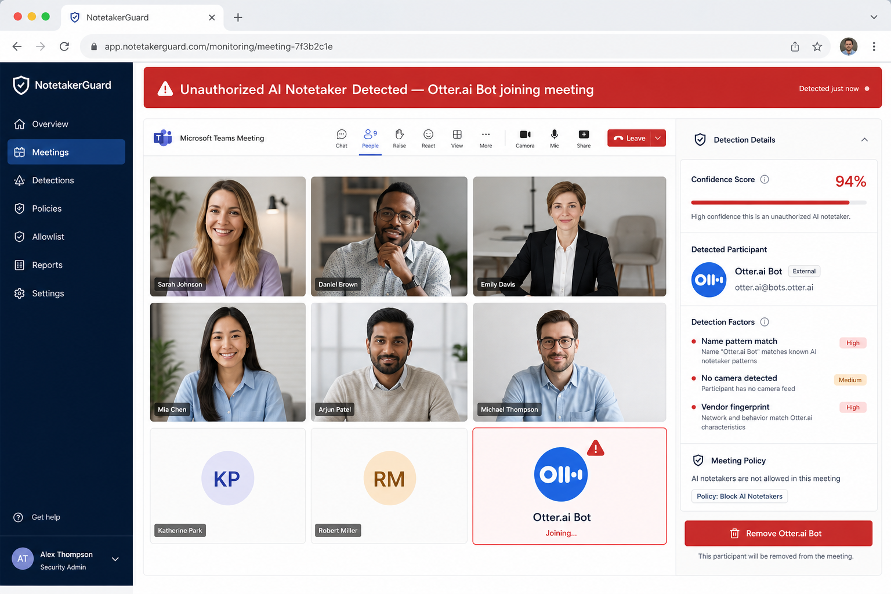This screenshot has width=891, height=594.
Task: Click the Confidence Score info icon
Action: coord(765,179)
